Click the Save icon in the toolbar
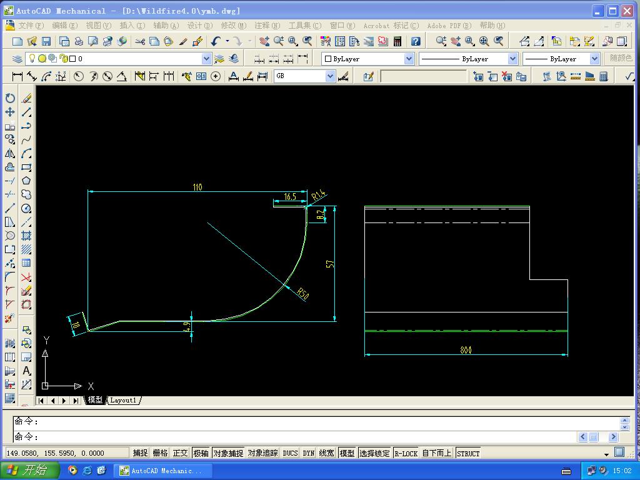Image resolution: width=640 pixels, height=480 pixels. pos(46,41)
